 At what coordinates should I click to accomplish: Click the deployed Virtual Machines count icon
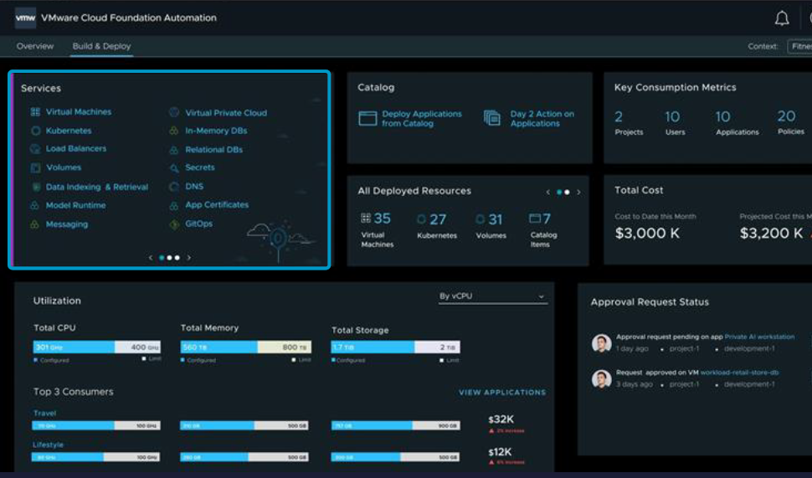point(366,218)
